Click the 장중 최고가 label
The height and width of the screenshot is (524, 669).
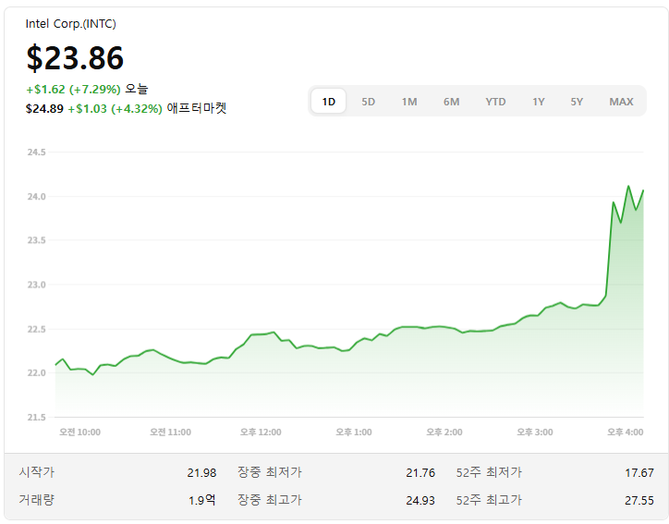[270, 500]
